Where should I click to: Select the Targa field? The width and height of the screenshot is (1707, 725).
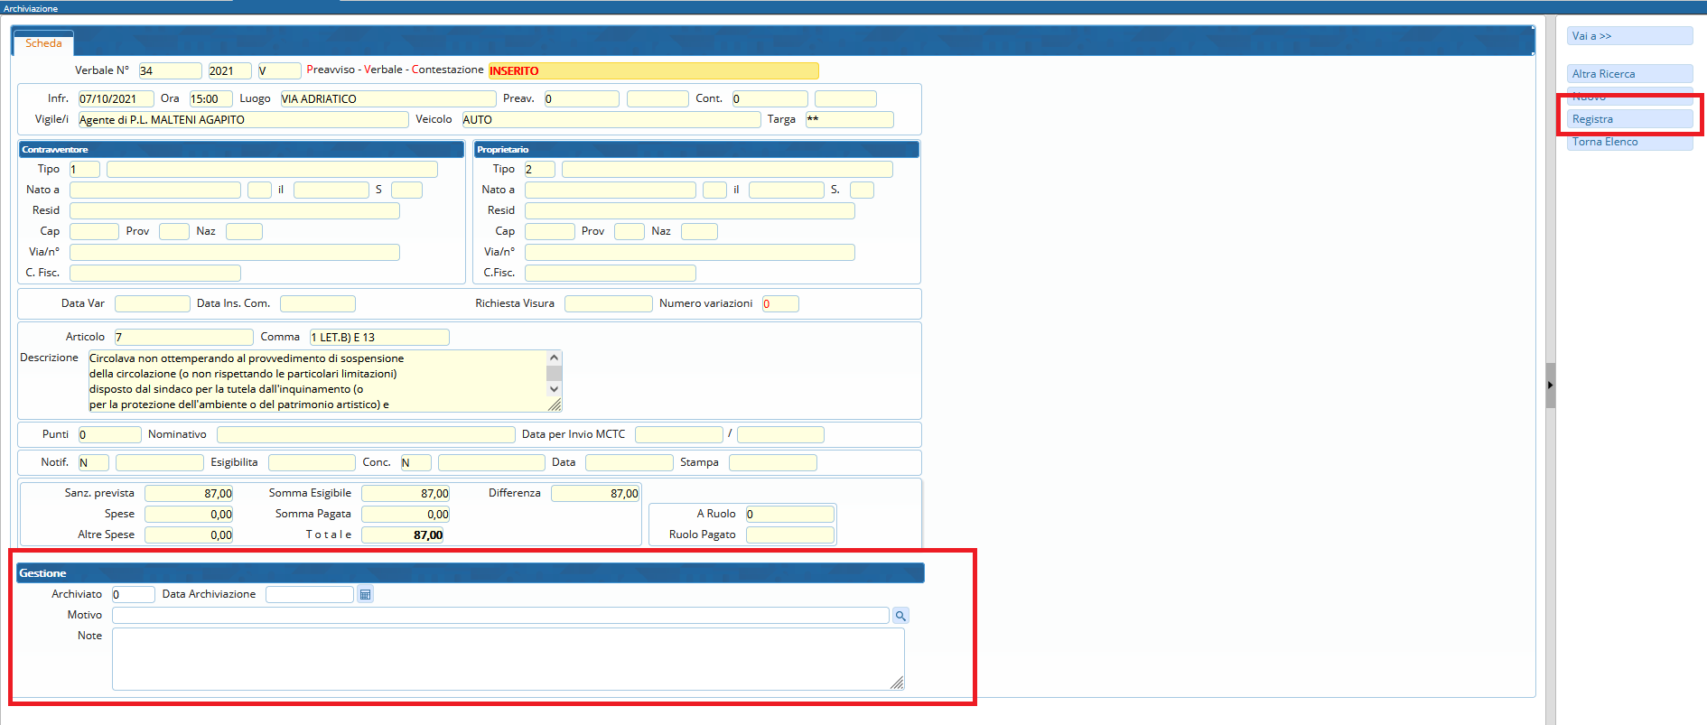click(849, 120)
